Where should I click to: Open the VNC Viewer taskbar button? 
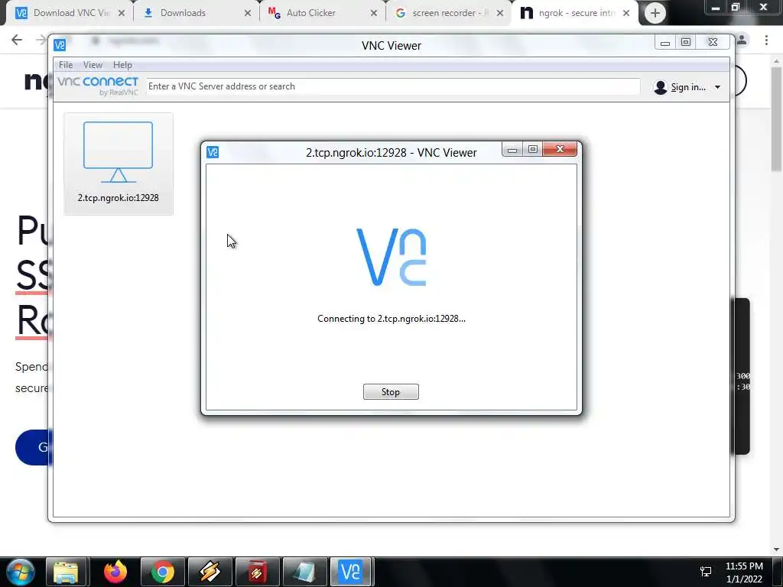(x=350, y=572)
